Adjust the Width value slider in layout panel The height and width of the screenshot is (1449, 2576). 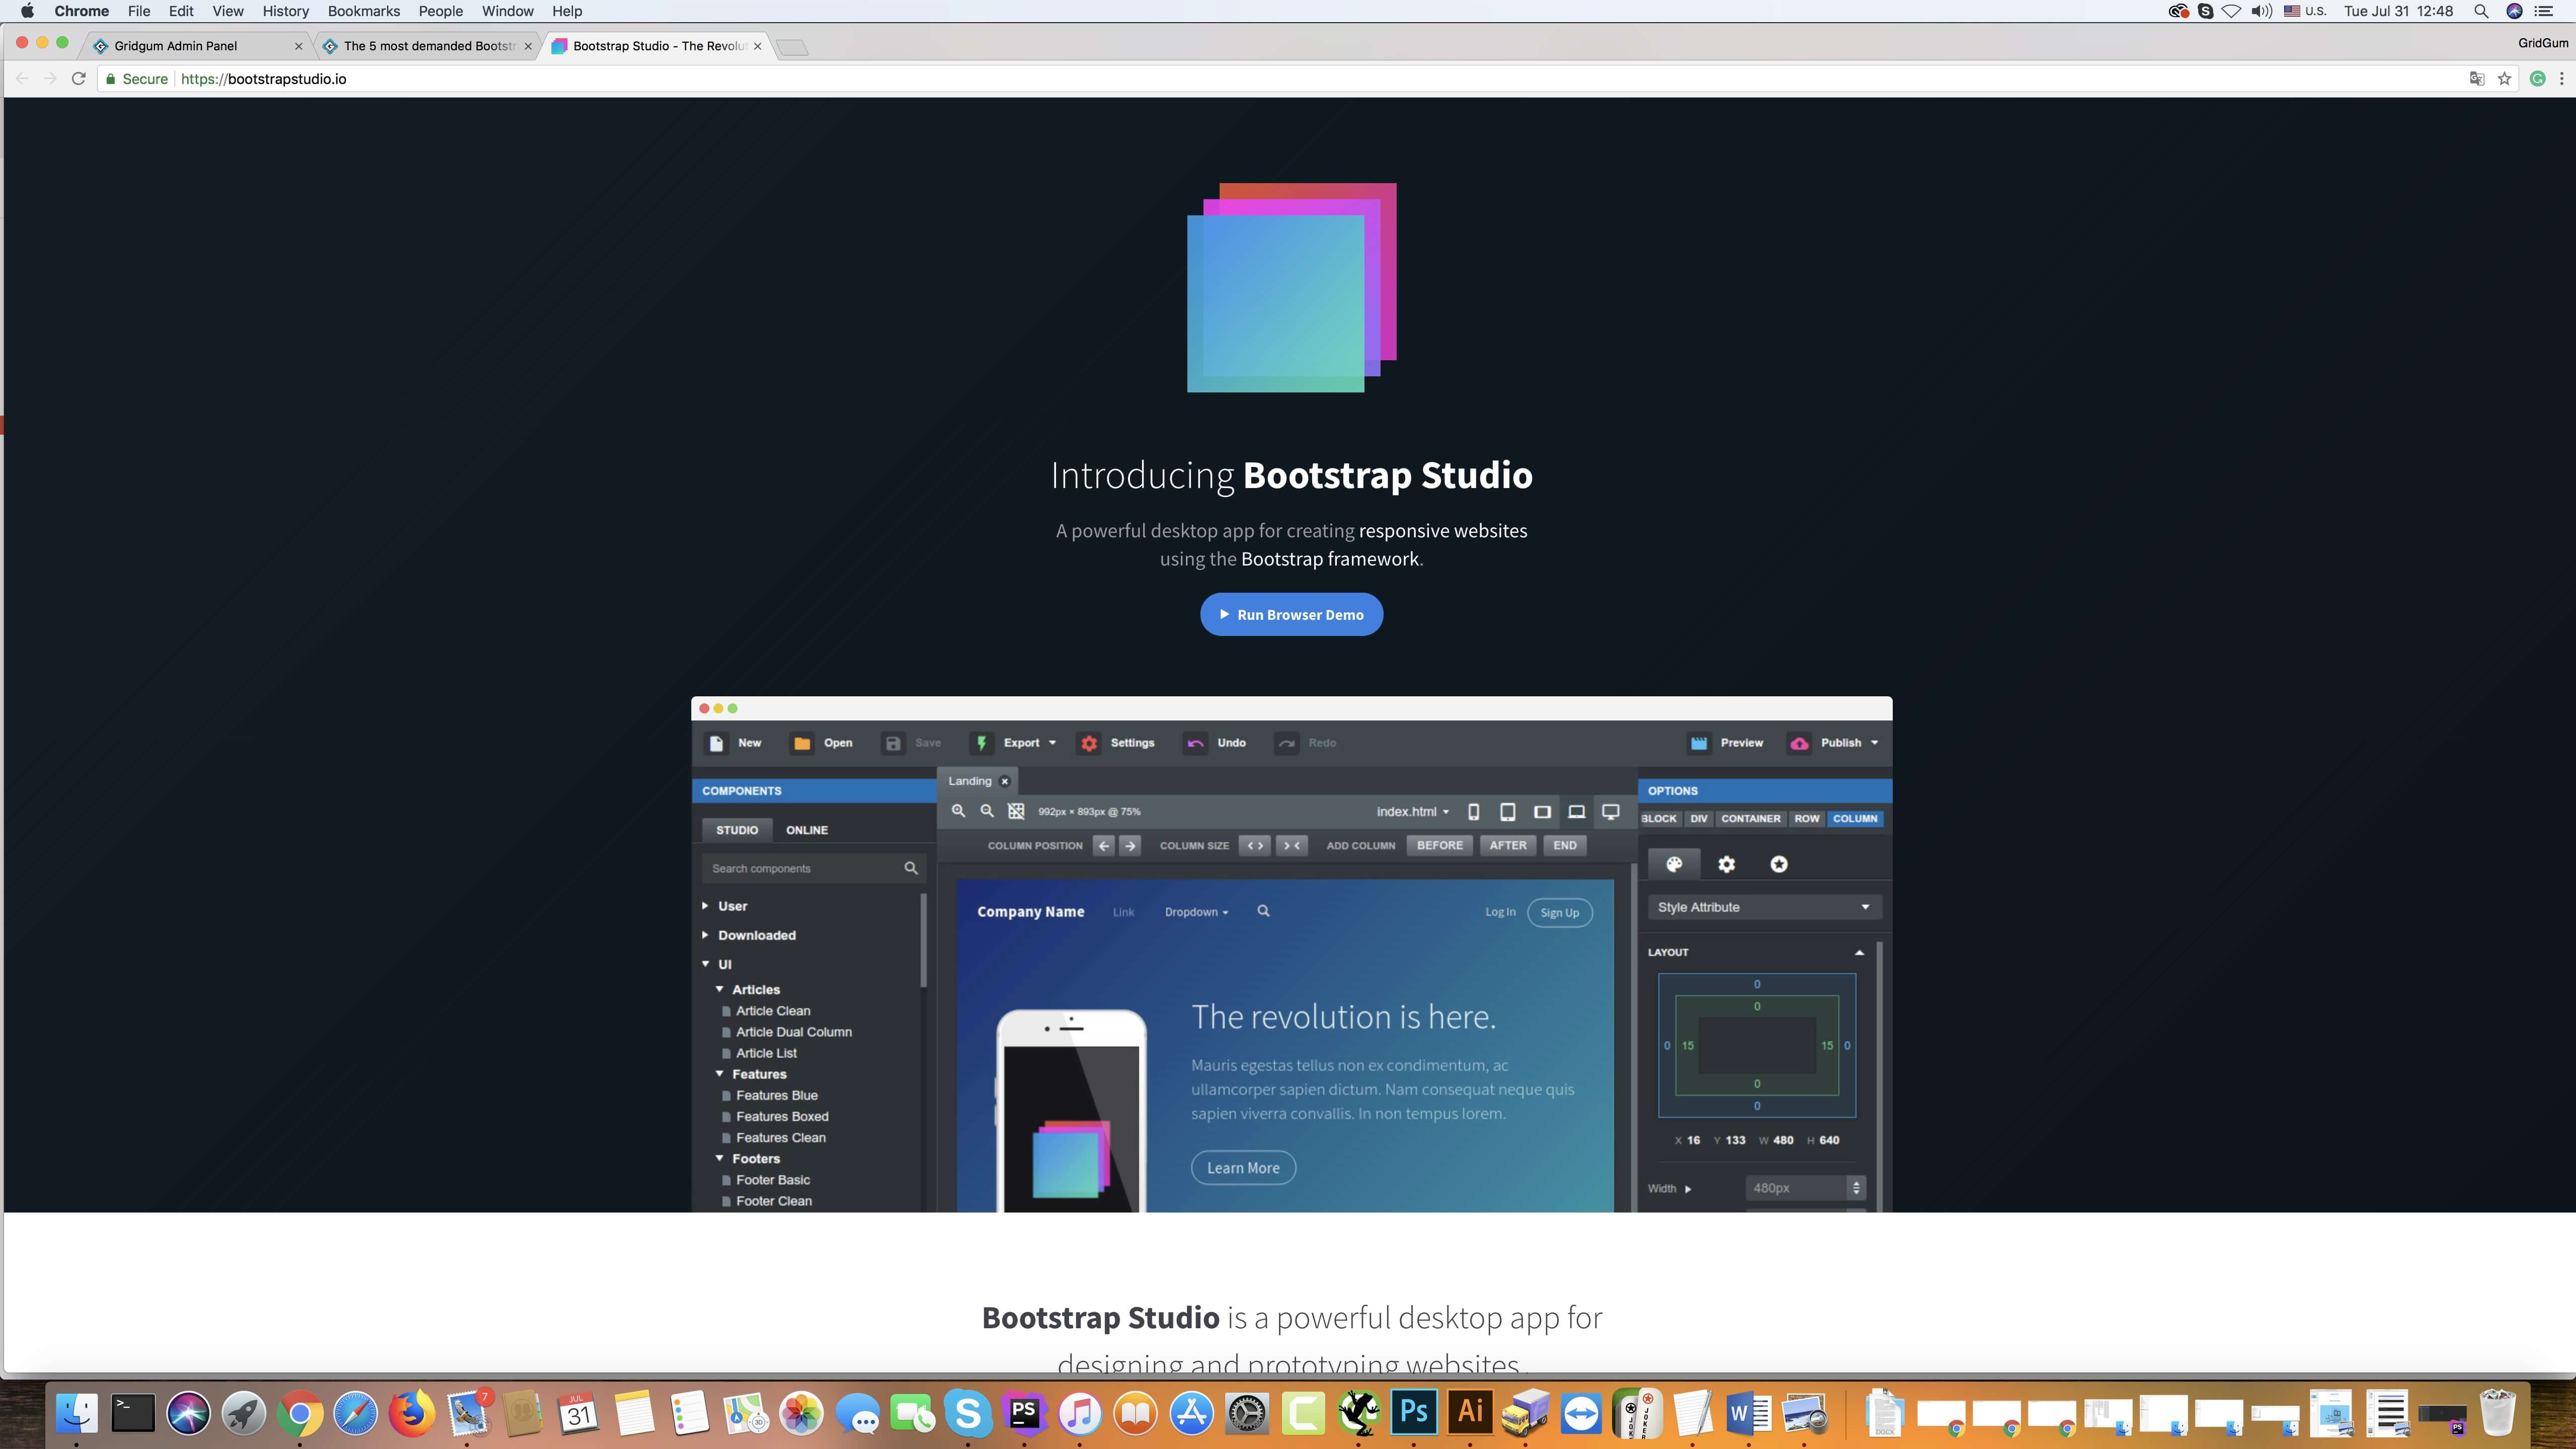coord(1858,1187)
